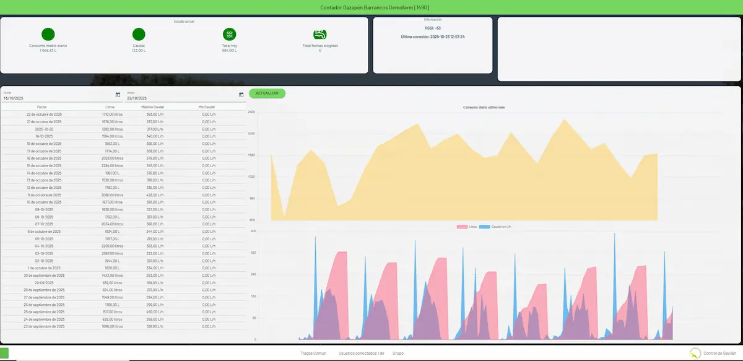The width and height of the screenshot is (743, 361).
Task: Click the Total hoy waves icon
Action: point(229,35)
